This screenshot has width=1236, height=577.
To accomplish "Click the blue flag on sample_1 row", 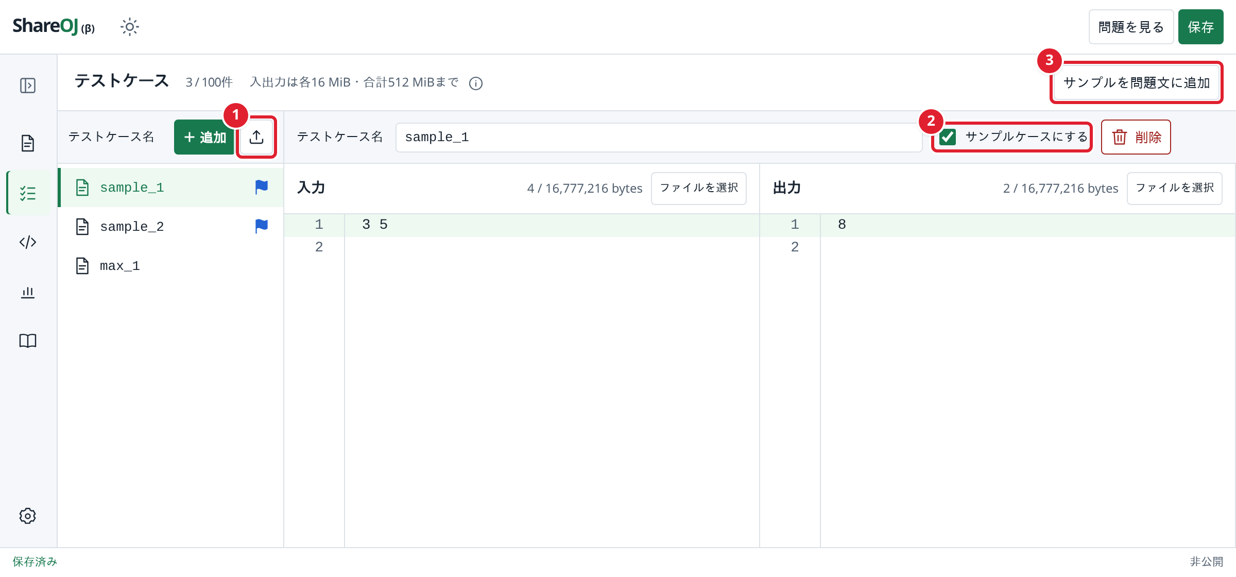I will click(262, 187).
